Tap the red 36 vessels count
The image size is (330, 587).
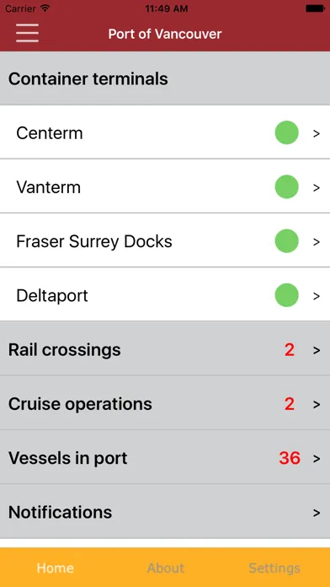click(x=290, y=458)
